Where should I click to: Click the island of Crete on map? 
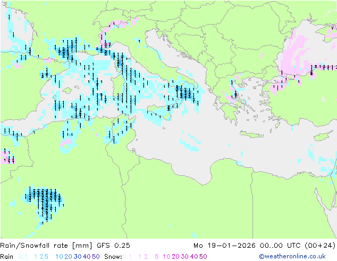click(251, 134)
